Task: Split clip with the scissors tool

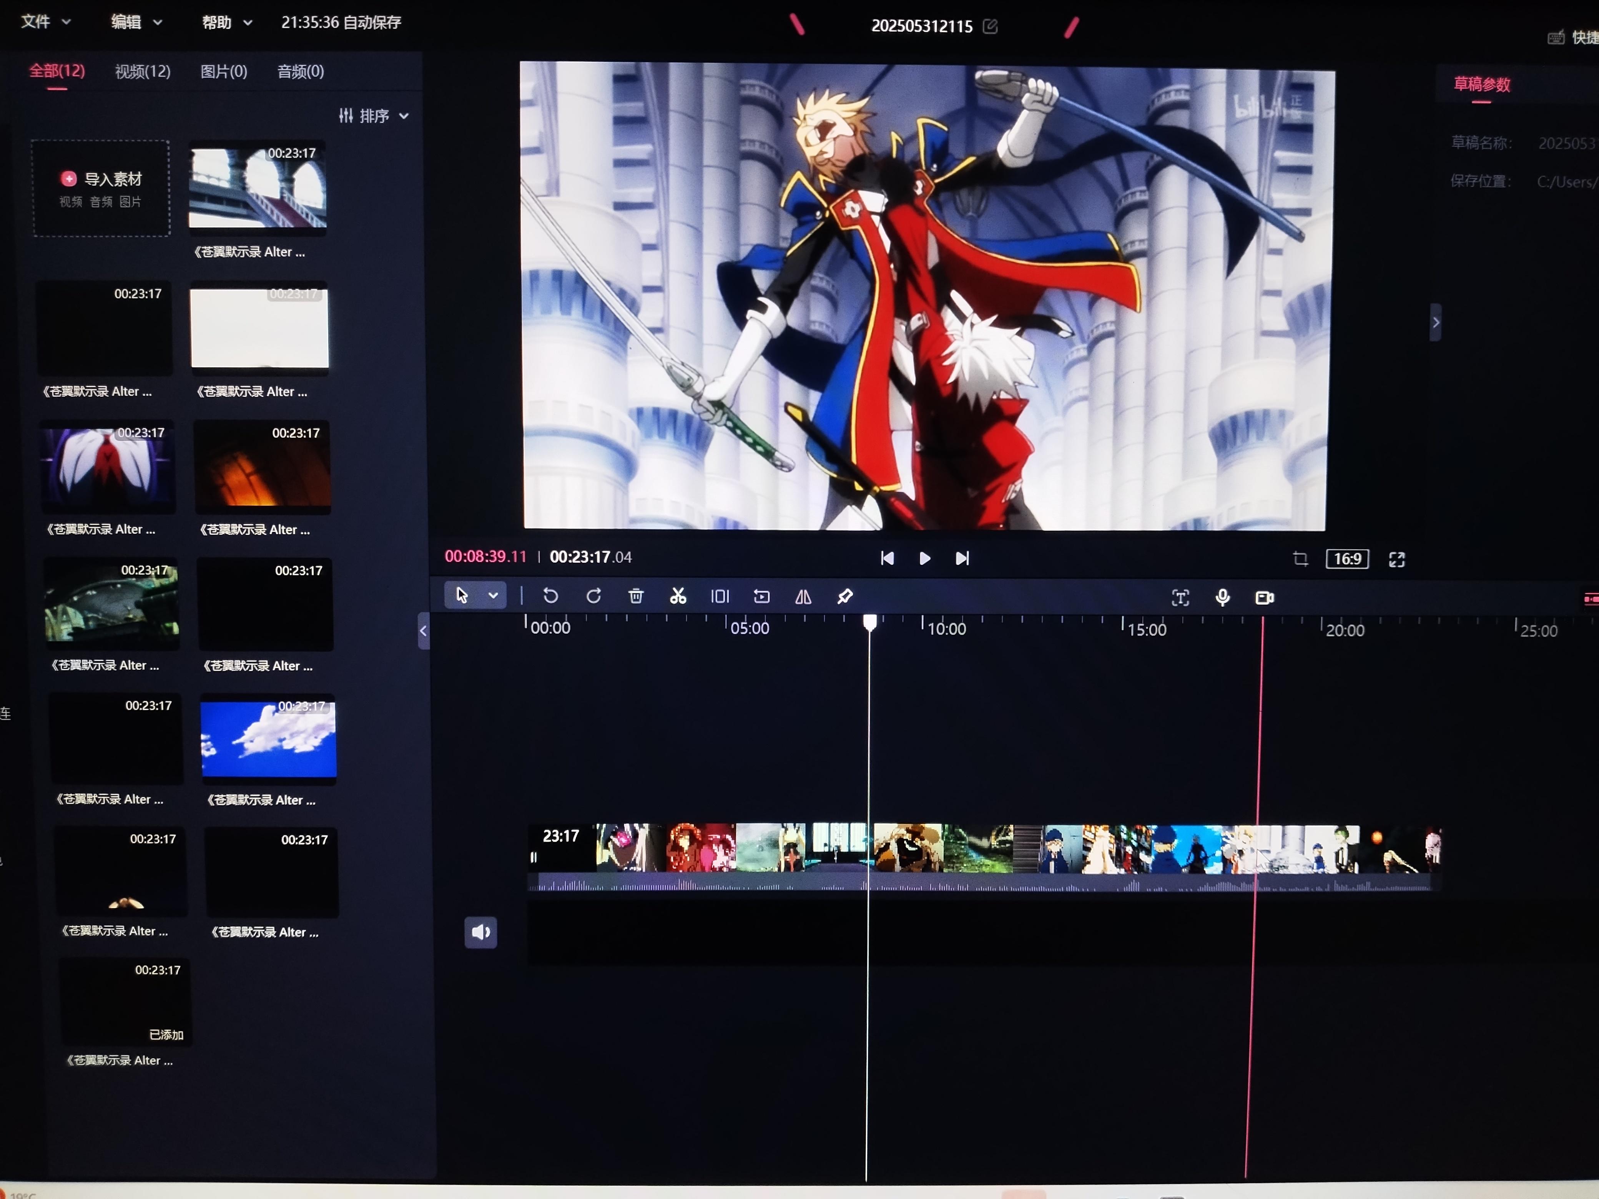Action: [x=678, y=596]
